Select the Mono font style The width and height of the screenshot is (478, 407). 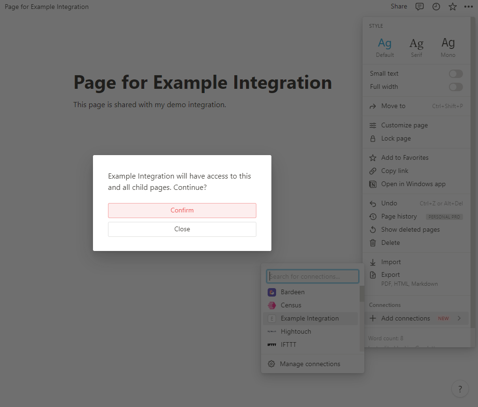(x=448, y=47)
